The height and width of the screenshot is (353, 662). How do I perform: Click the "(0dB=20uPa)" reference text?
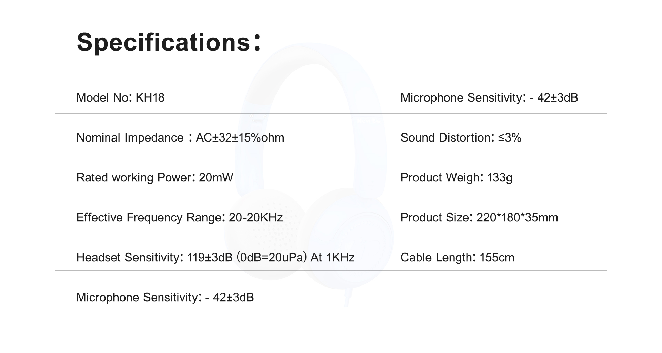(x=272, y=258)
